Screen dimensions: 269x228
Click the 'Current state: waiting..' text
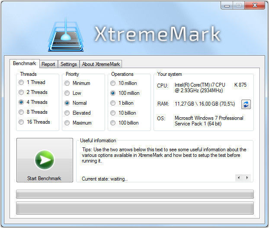pos(105,179)
